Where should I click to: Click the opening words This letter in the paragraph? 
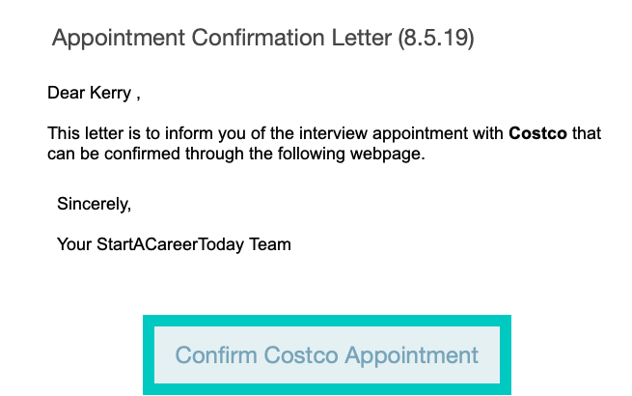tap(83, 133)
